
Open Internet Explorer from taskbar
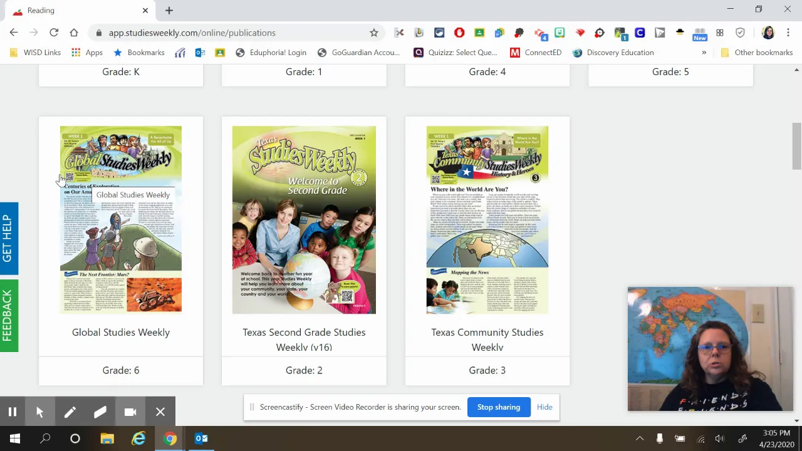tap(138, 438)
